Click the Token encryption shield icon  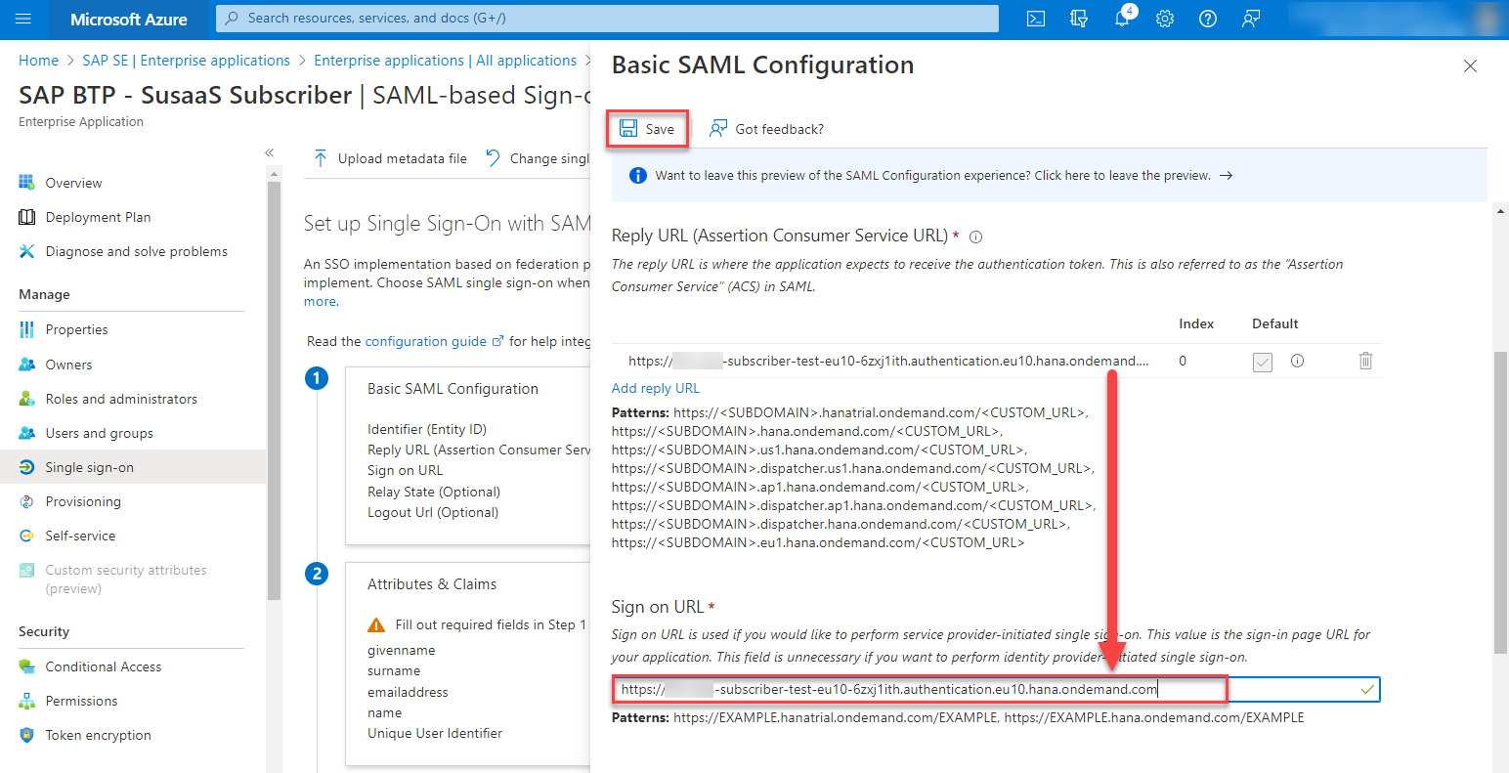[x=27, y=735]
